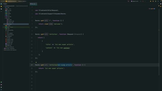Open the Version control dropdown
The width and height of the screenshot is (162, 91).
23,1
